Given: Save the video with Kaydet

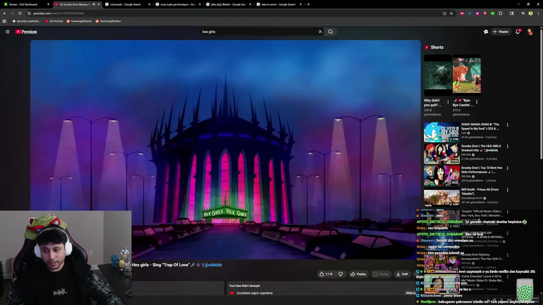Looking at the screenshot, I should pos(381,274).
